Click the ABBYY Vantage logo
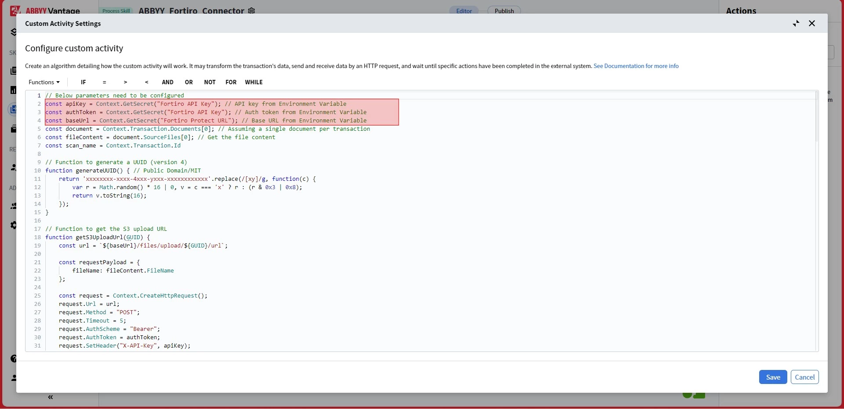The width and height of the screenshot is (844, 409). coord(45,11)
